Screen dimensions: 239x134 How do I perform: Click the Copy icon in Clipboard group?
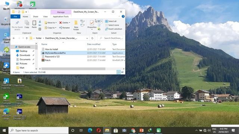(27, 23)
